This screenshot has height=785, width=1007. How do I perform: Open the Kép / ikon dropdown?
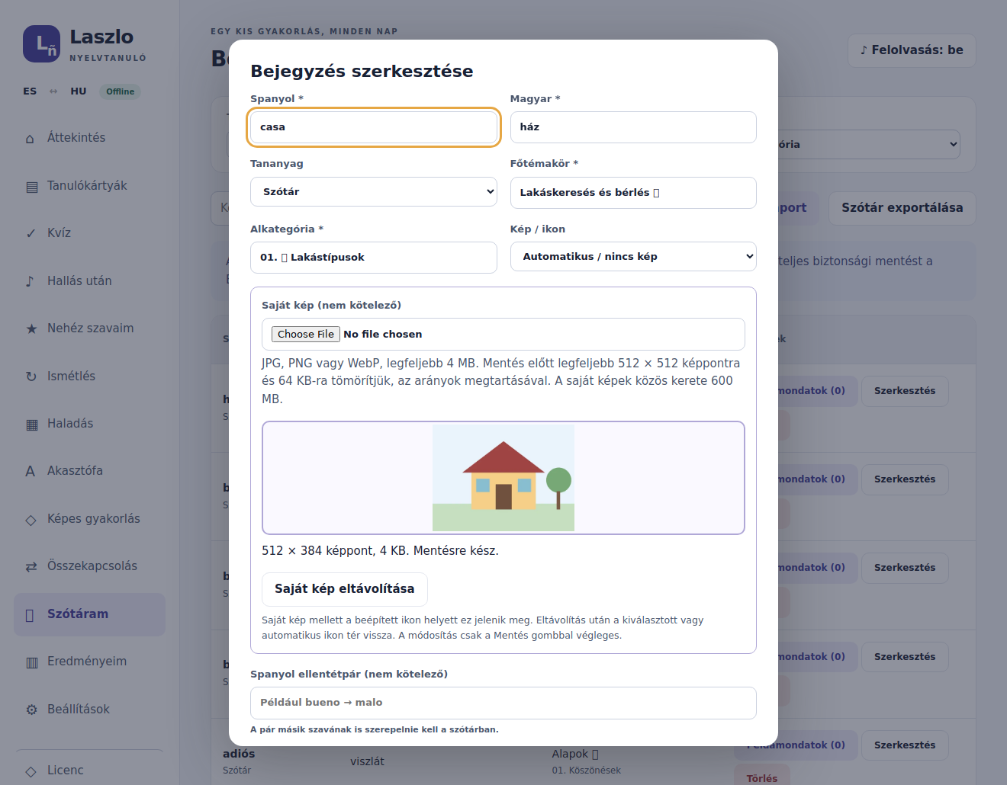pyautogui.click(x=633, y=257)
